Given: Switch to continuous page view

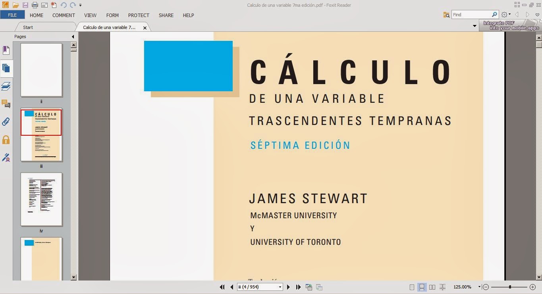Looking at the screenshot, I should click(422, 287).
